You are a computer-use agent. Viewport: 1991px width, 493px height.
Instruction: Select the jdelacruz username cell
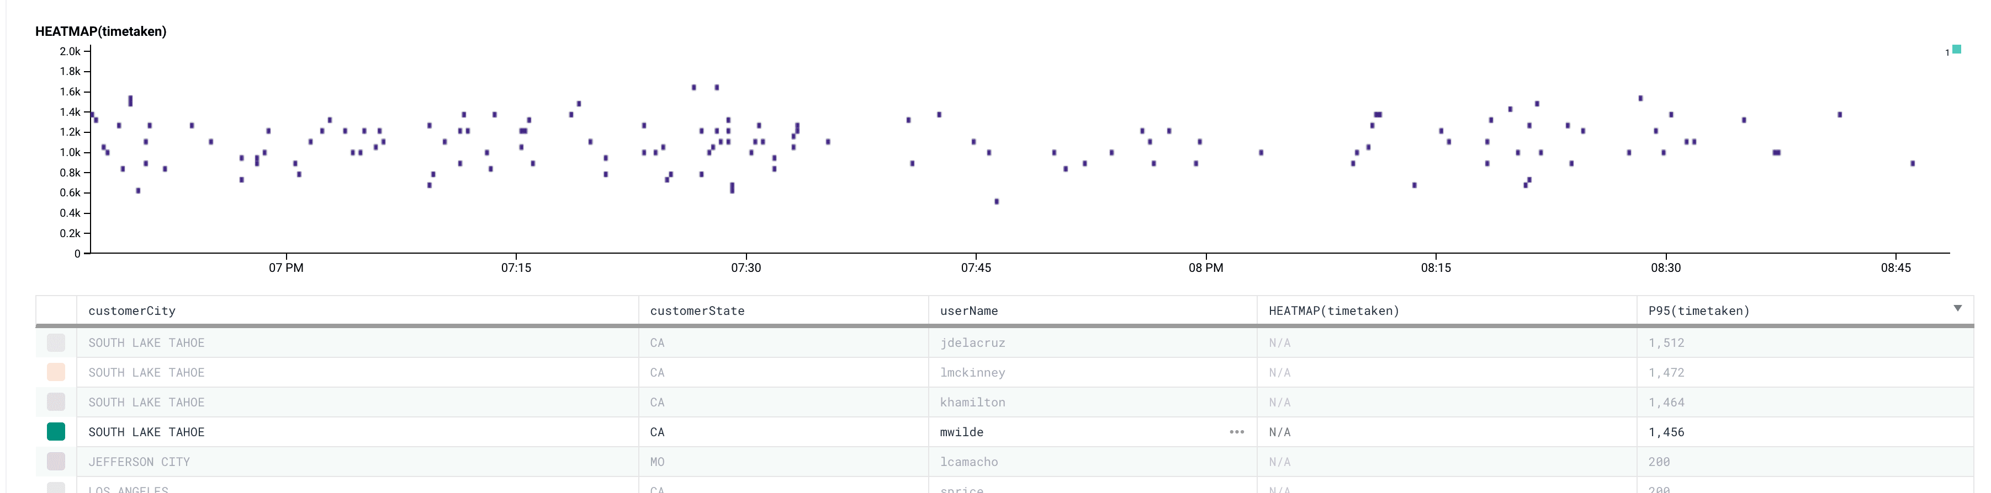click(972, 342)
